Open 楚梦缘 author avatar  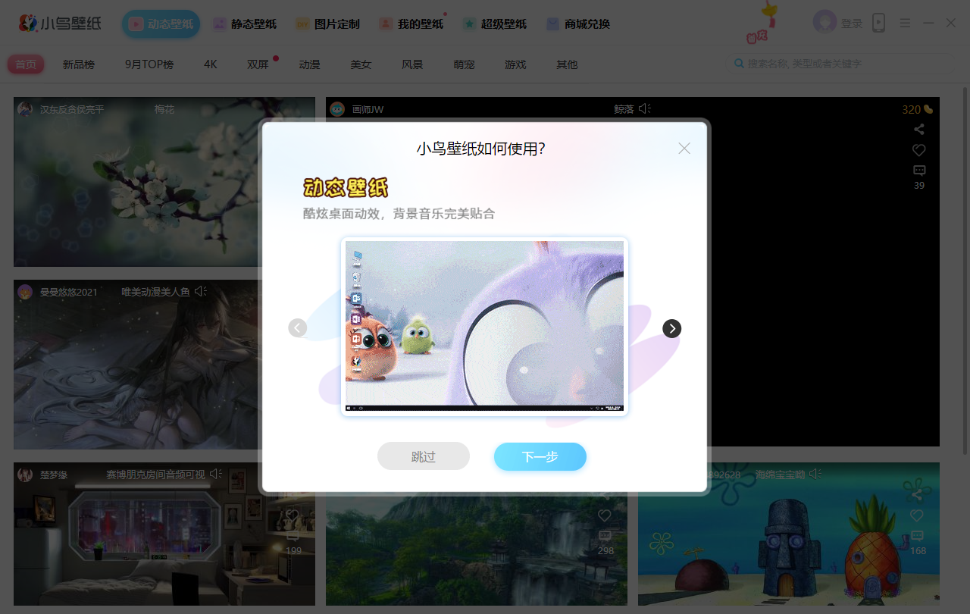click(25, 475)
